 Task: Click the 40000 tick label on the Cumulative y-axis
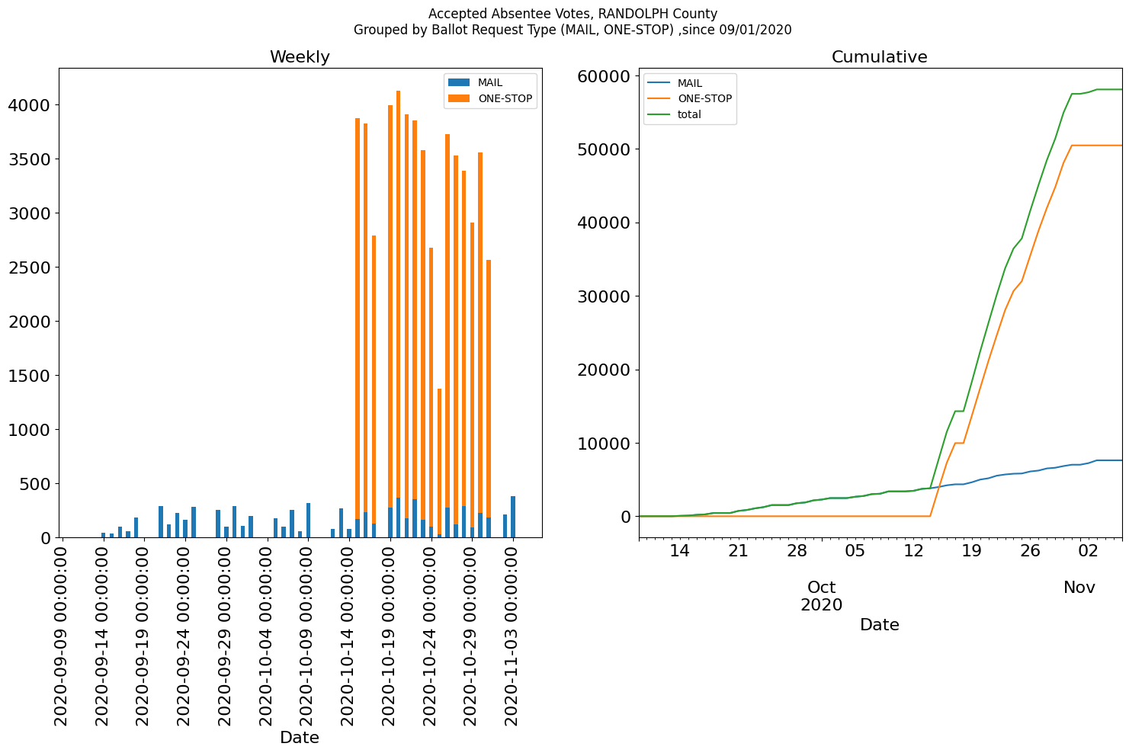click(604, 223)
